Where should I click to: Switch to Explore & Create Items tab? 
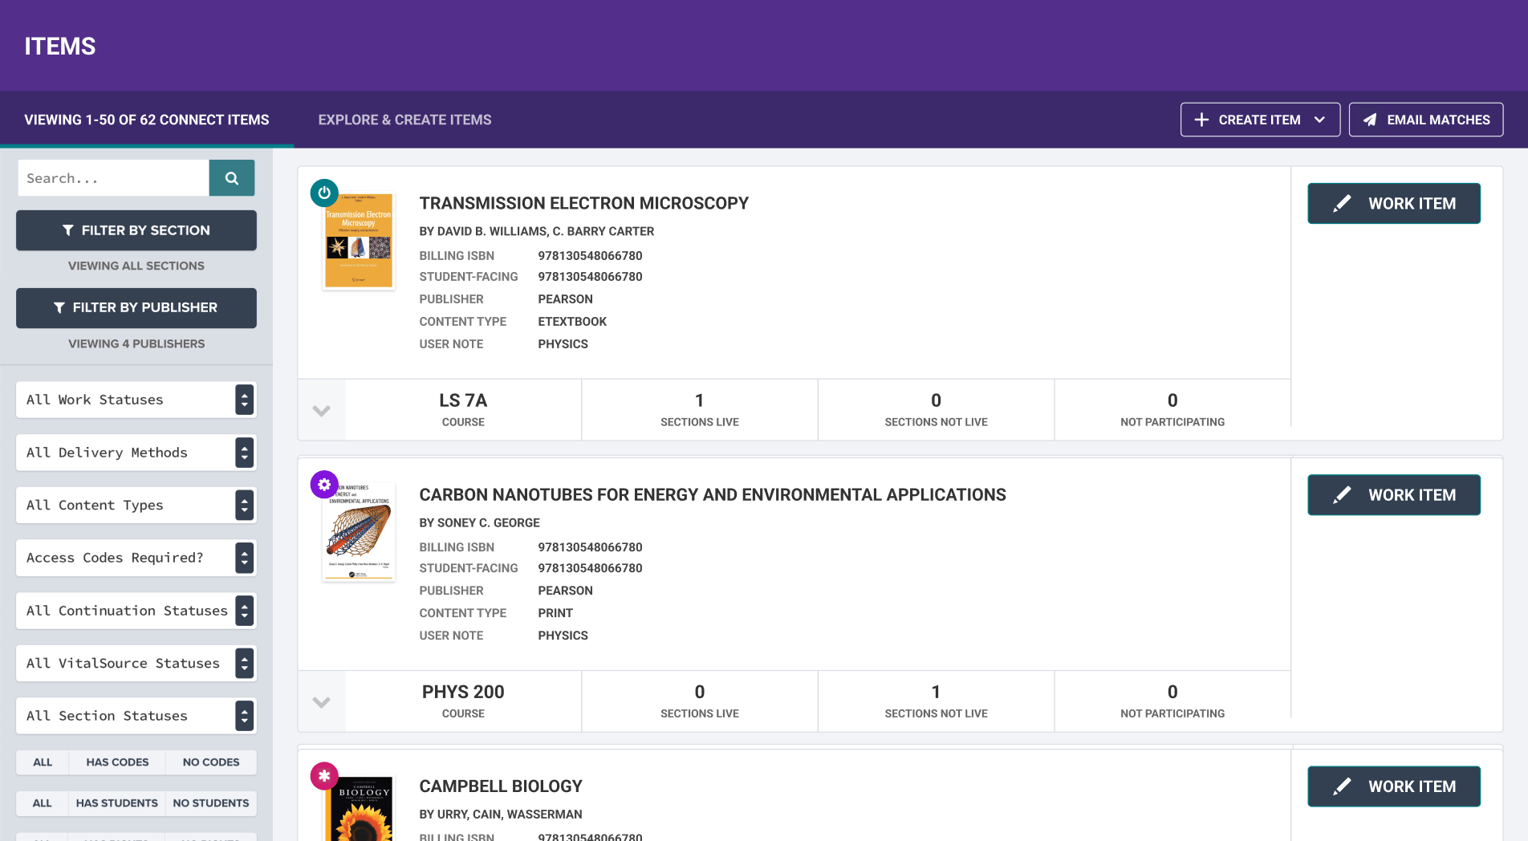pyautogui.click(x=404, y=120)
